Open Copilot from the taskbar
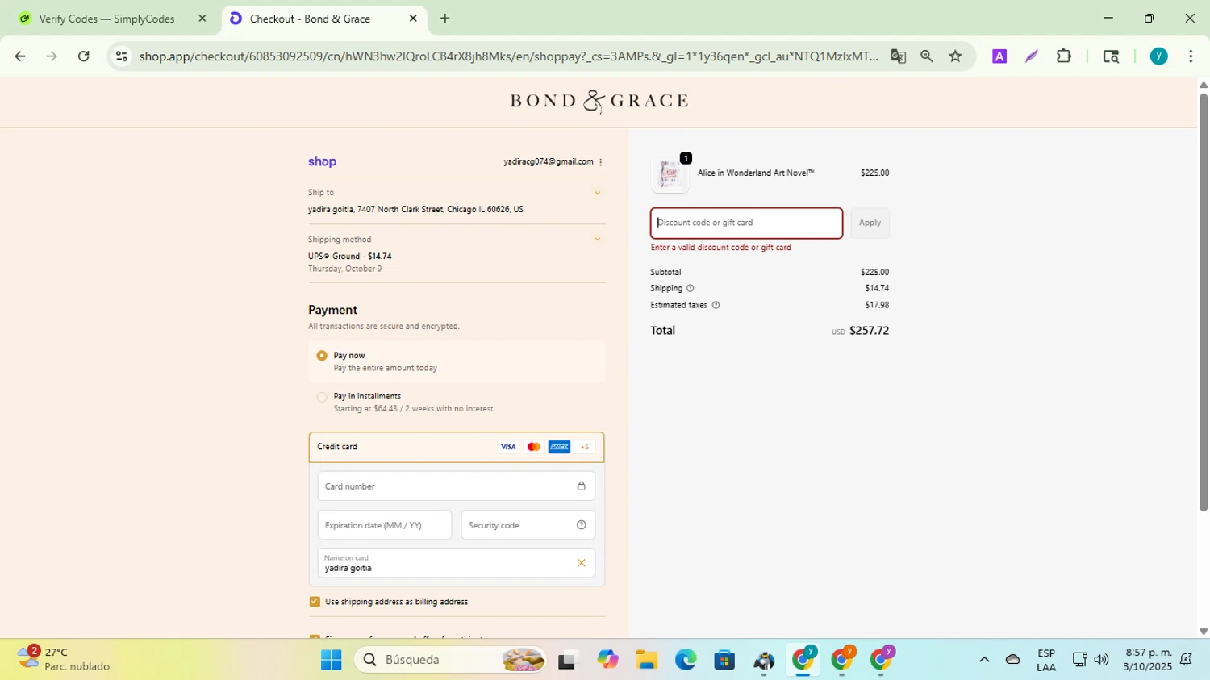Image resolution: width=1210 pixels, height=680 pixels. (607, 661)
